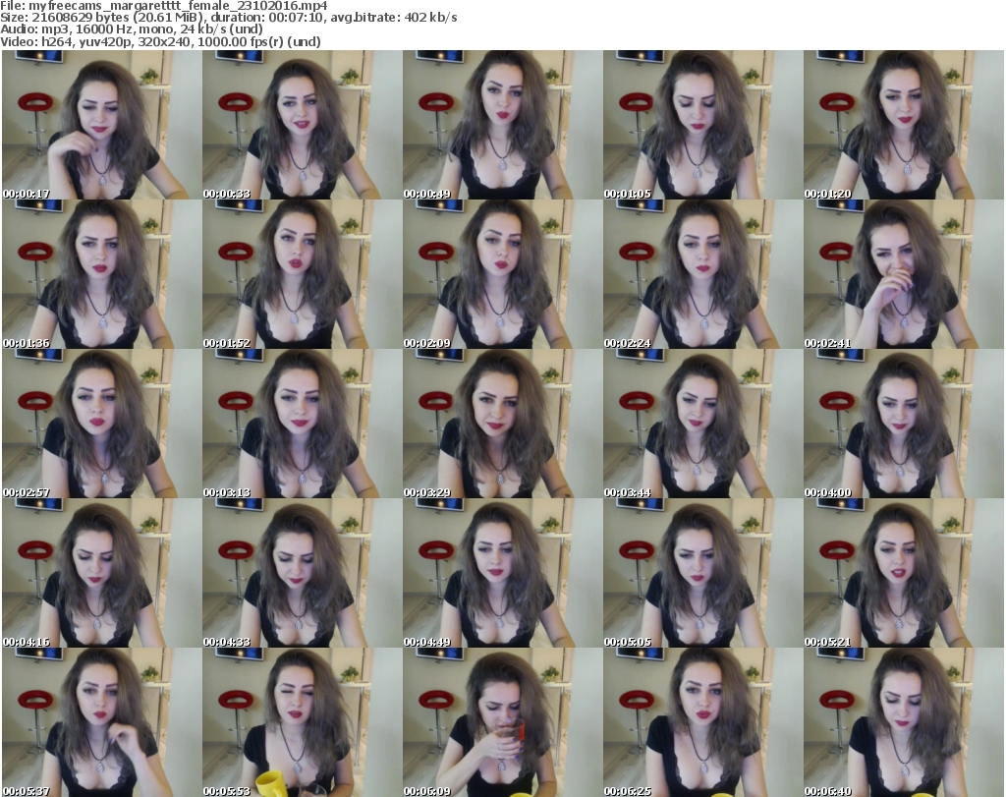The image size is (1006, 797).
Task: Select the last thumbnail at 00:06:40
Action: (x=903, y=723)
